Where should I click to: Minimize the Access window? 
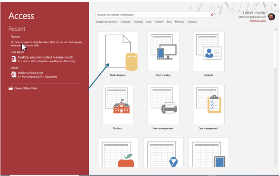click(x=266, y=5)
